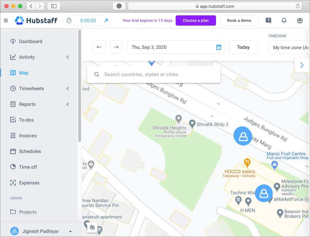
Task: Expand user menu caret beside Jignesh Padhiyar
Action: tap(70, 231)
